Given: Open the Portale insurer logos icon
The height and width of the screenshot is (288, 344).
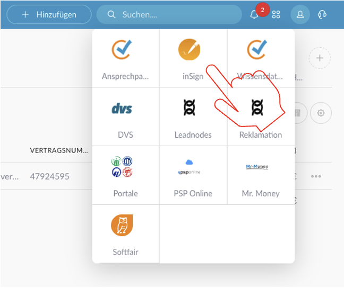Looking at the screenshot, I should (x=122, y=167).
